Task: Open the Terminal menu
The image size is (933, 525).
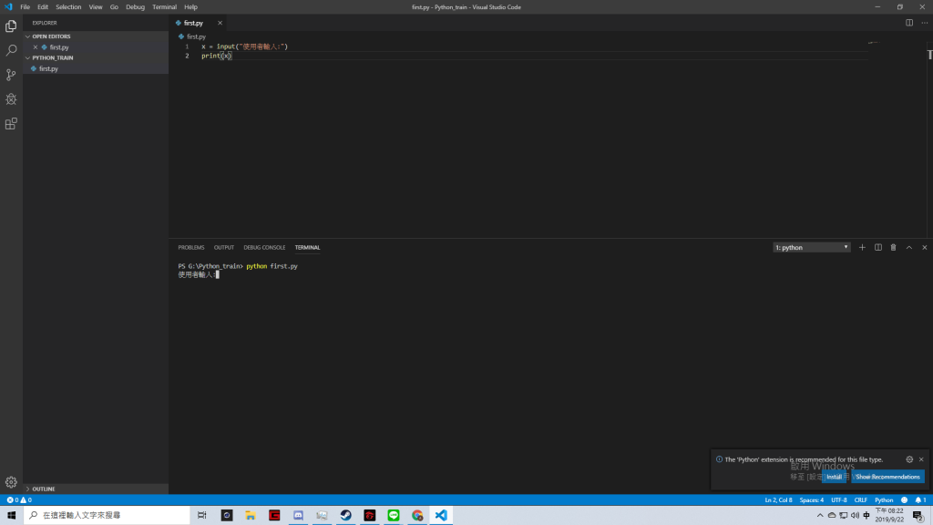Action: pyautogui.click(x=164, y=7)
